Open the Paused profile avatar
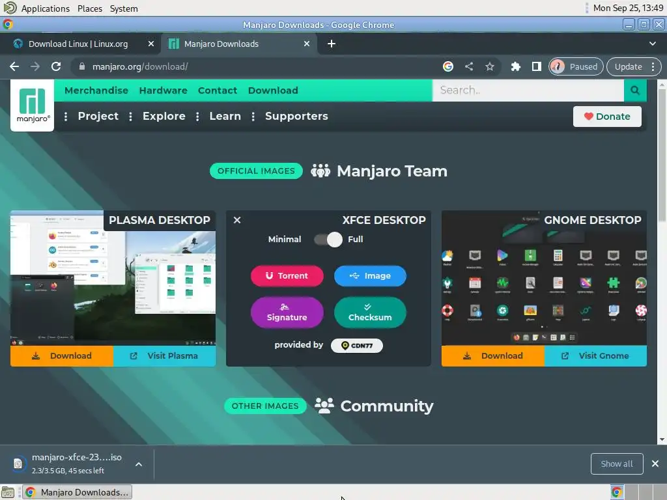This screenshot has height=500, width=667. tap(558, 67)
